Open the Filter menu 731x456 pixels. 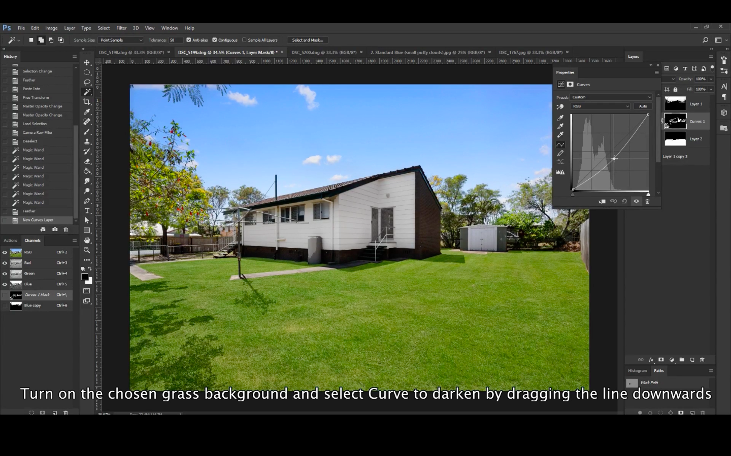[121, 28]
